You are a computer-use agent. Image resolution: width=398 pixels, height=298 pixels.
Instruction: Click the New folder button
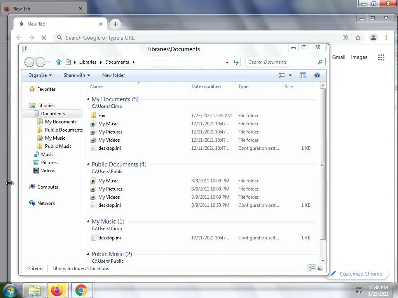113,75
